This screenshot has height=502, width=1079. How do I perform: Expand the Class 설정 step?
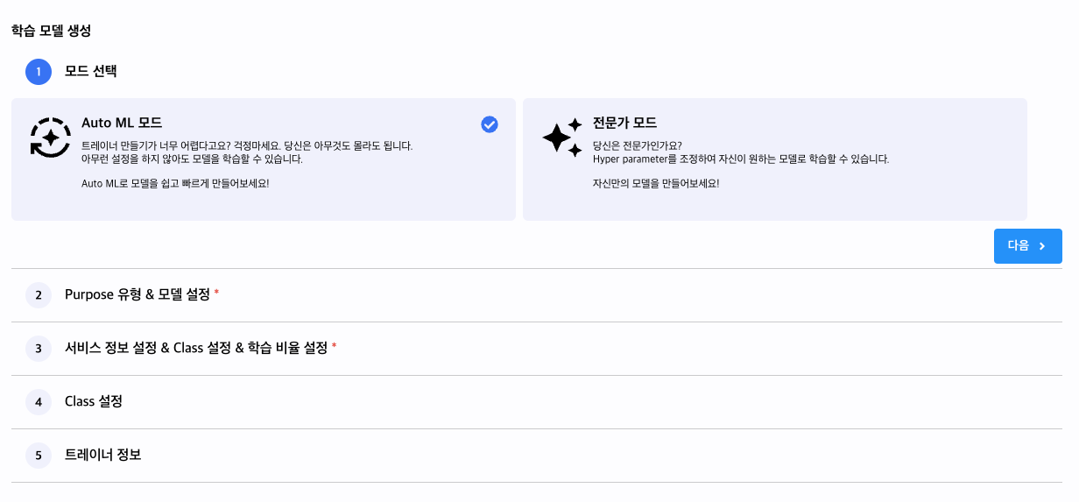click(537, 402)
